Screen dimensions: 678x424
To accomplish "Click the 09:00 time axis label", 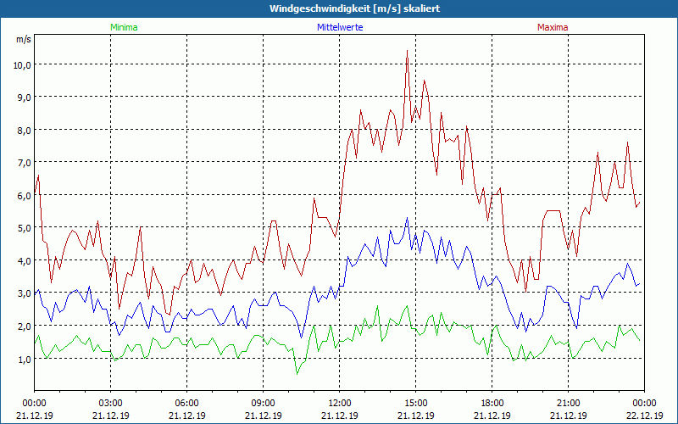I will (263, 404).
